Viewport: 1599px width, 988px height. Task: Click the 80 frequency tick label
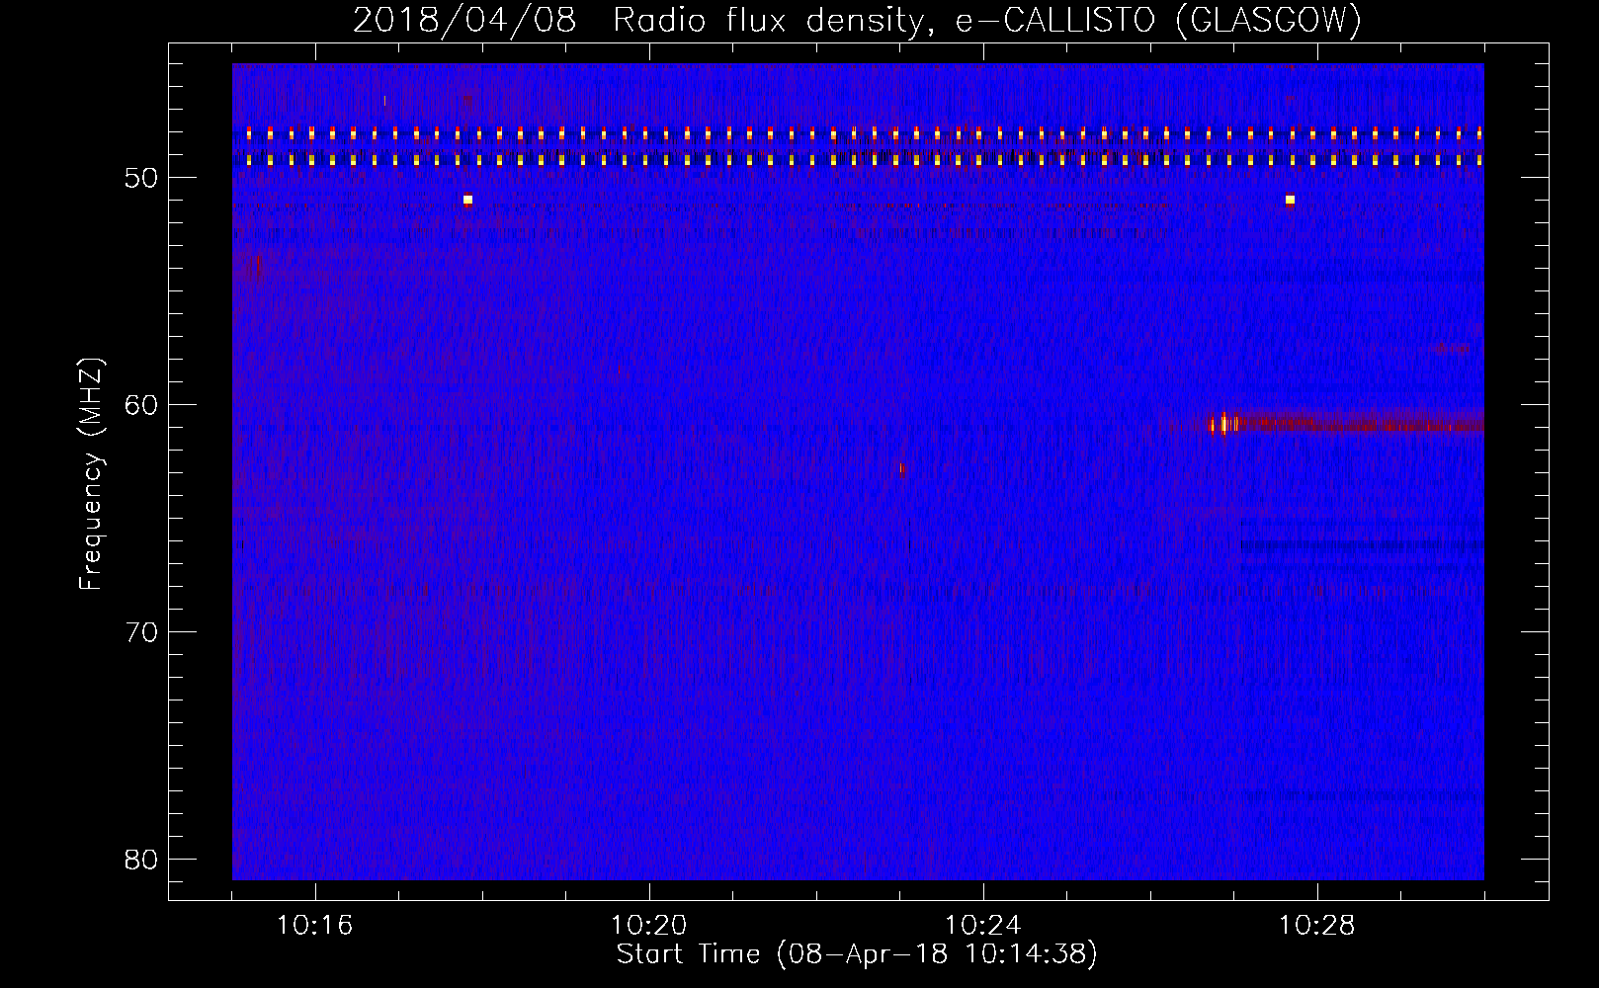(141, 860)
